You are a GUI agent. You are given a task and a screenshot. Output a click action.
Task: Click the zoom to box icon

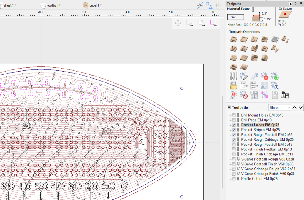pyautogui.click(x=190, y=23)
